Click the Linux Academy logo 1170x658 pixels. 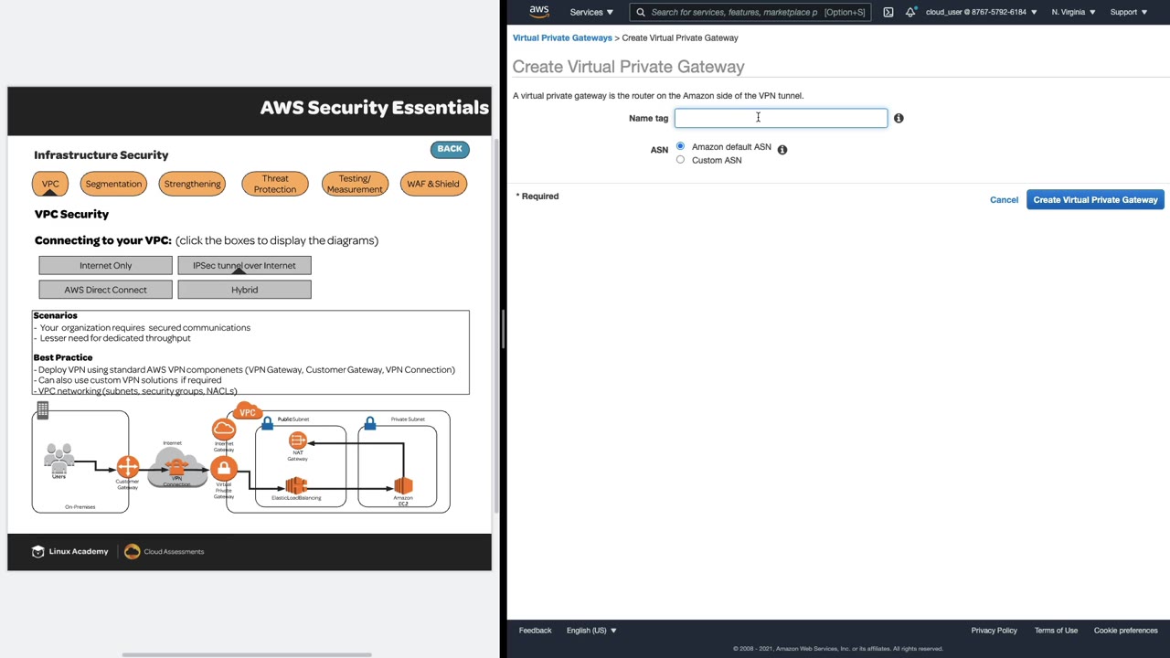click(x=70, y=551)
